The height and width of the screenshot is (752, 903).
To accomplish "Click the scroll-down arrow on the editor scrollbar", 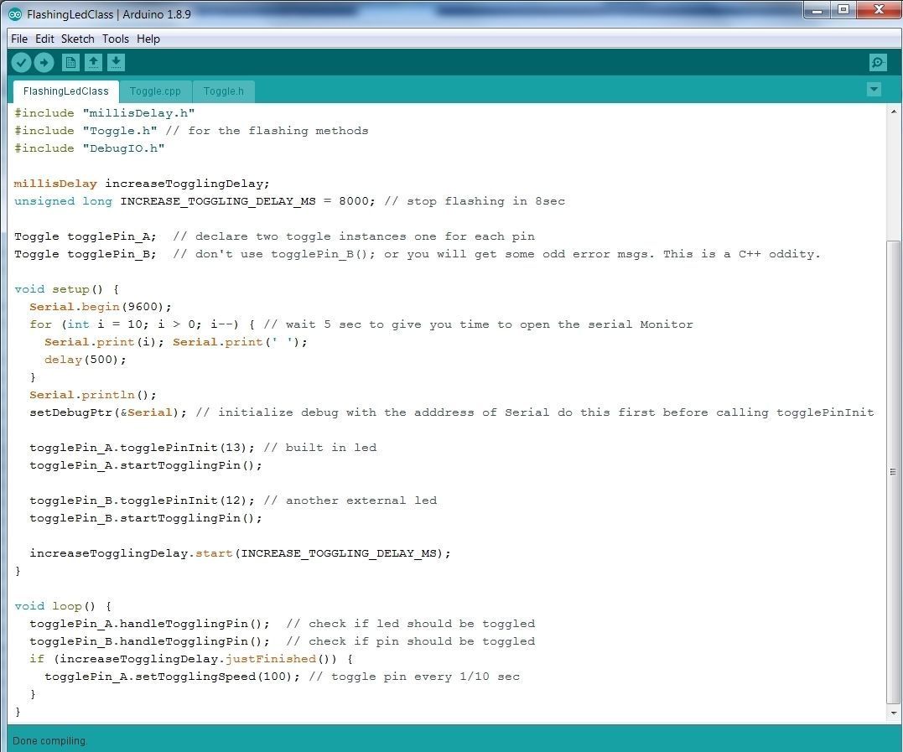I will point(894,713).
